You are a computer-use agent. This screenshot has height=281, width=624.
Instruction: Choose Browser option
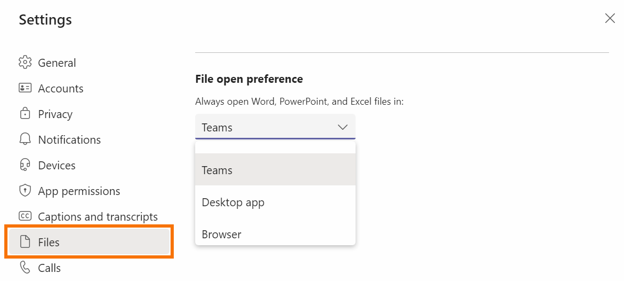click(x=275, y=234)
